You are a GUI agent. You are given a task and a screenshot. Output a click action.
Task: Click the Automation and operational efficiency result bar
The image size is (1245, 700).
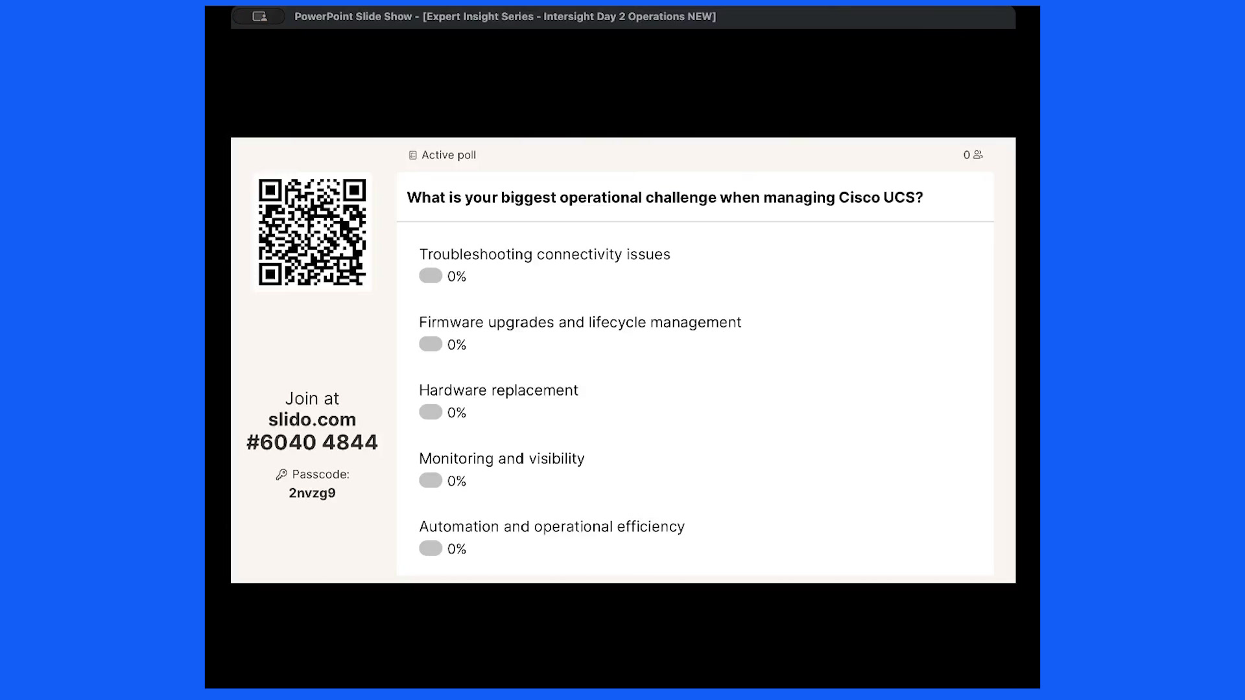[431, 548]
